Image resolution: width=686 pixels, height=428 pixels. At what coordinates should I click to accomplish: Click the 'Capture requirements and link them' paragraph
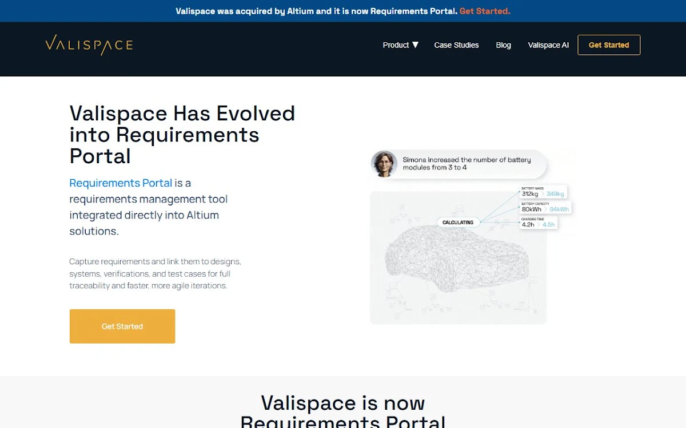click(155, 274)
